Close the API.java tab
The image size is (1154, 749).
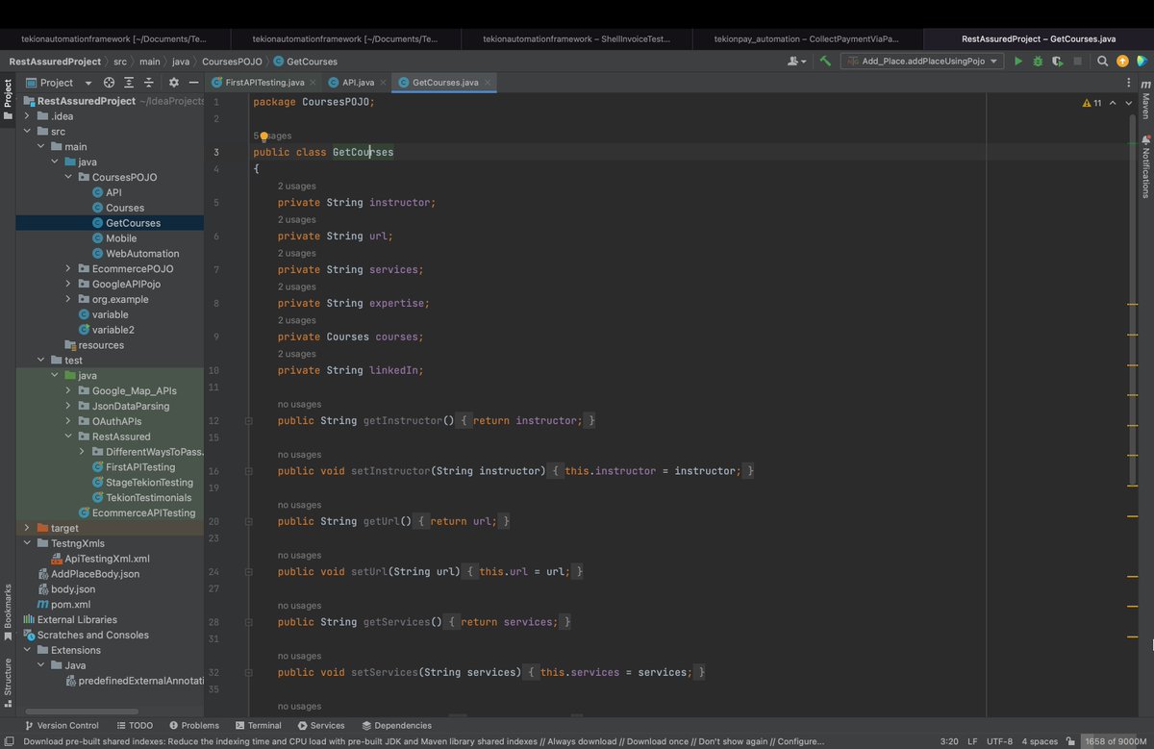click(x=381, y=83)
